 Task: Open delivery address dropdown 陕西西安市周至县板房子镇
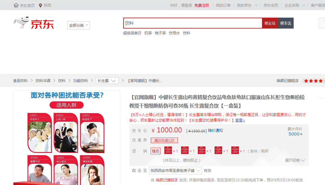(x=176, y=170)
